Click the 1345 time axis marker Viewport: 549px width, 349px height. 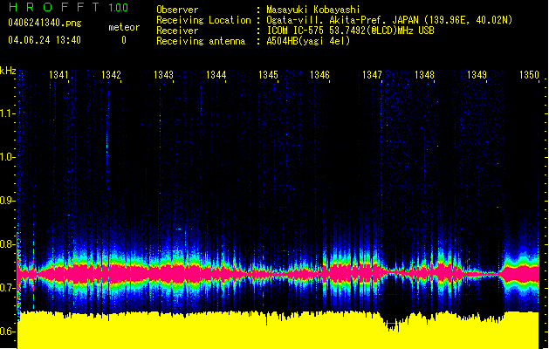(x=268, y=75)
